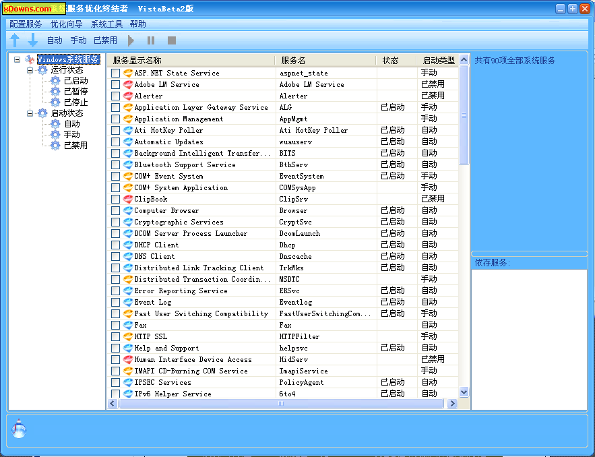
Task: Click inside the 依存服务 white box
Action: coord(529,339)
